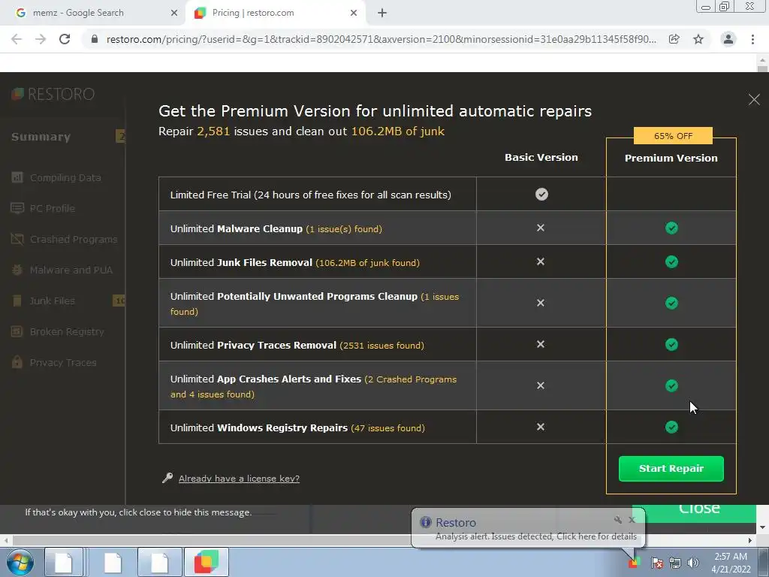The image size is (769, 577).
Task: Click the Restoro taskbar app icon
Action: click(207, 562)
